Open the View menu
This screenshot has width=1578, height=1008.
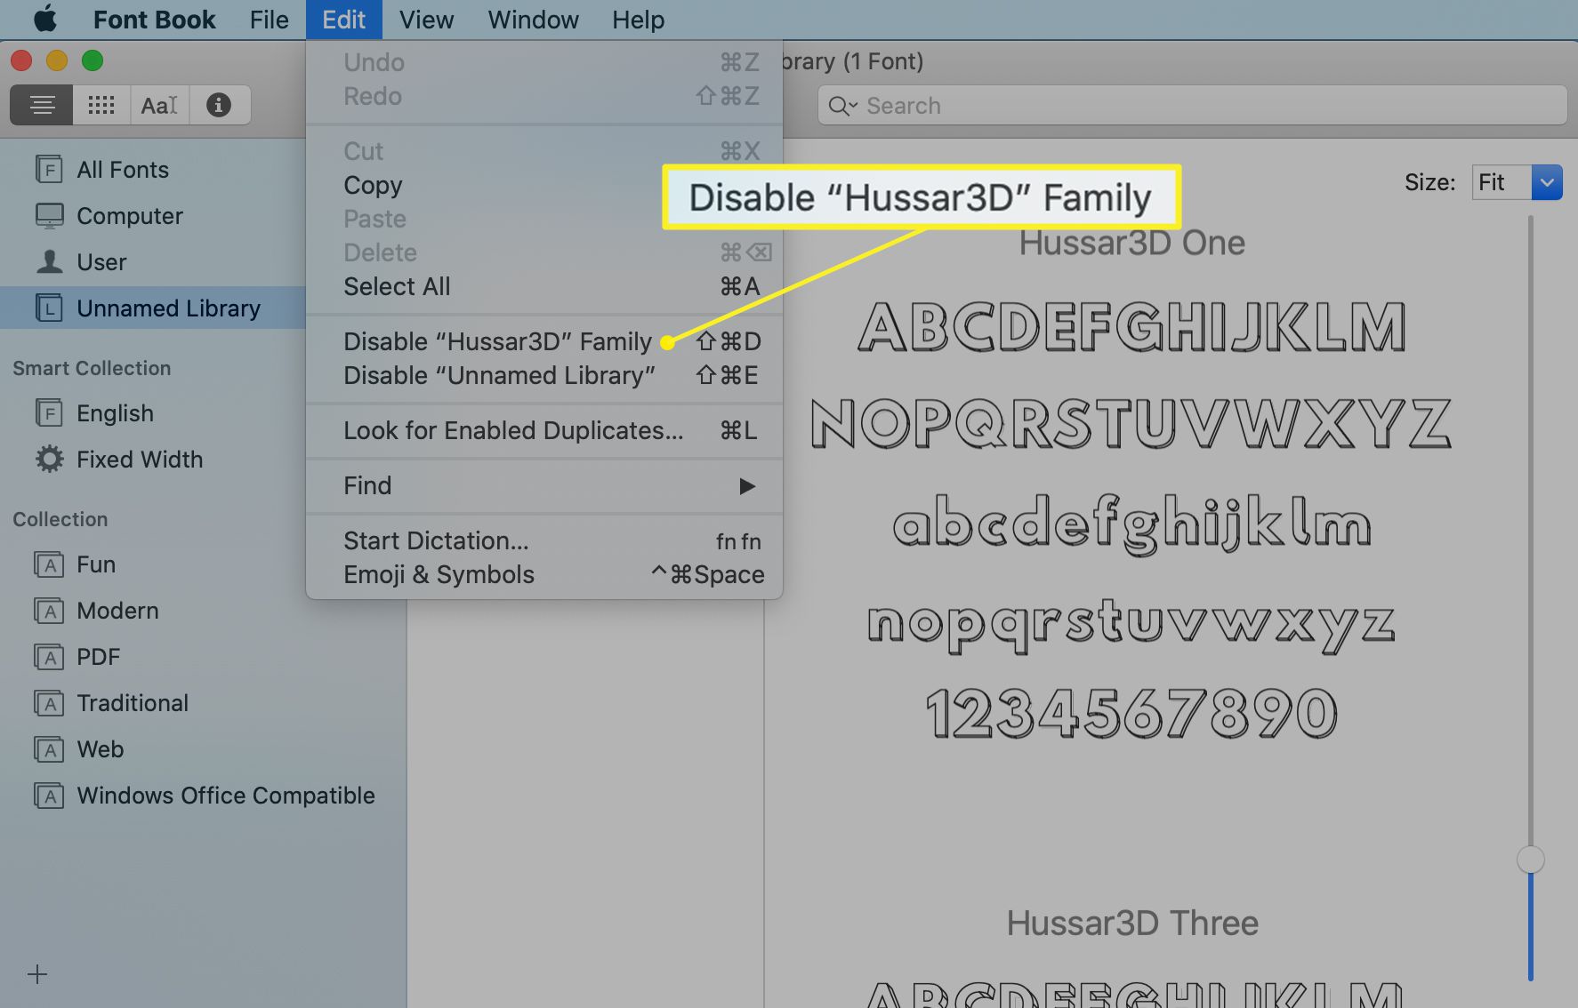tap(426, 20)
